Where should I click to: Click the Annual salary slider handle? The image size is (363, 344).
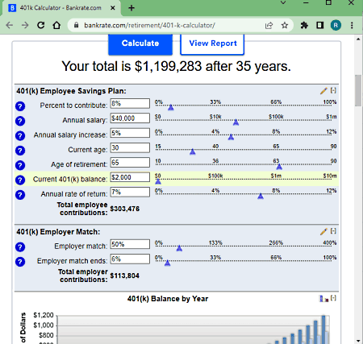(236, 122)
